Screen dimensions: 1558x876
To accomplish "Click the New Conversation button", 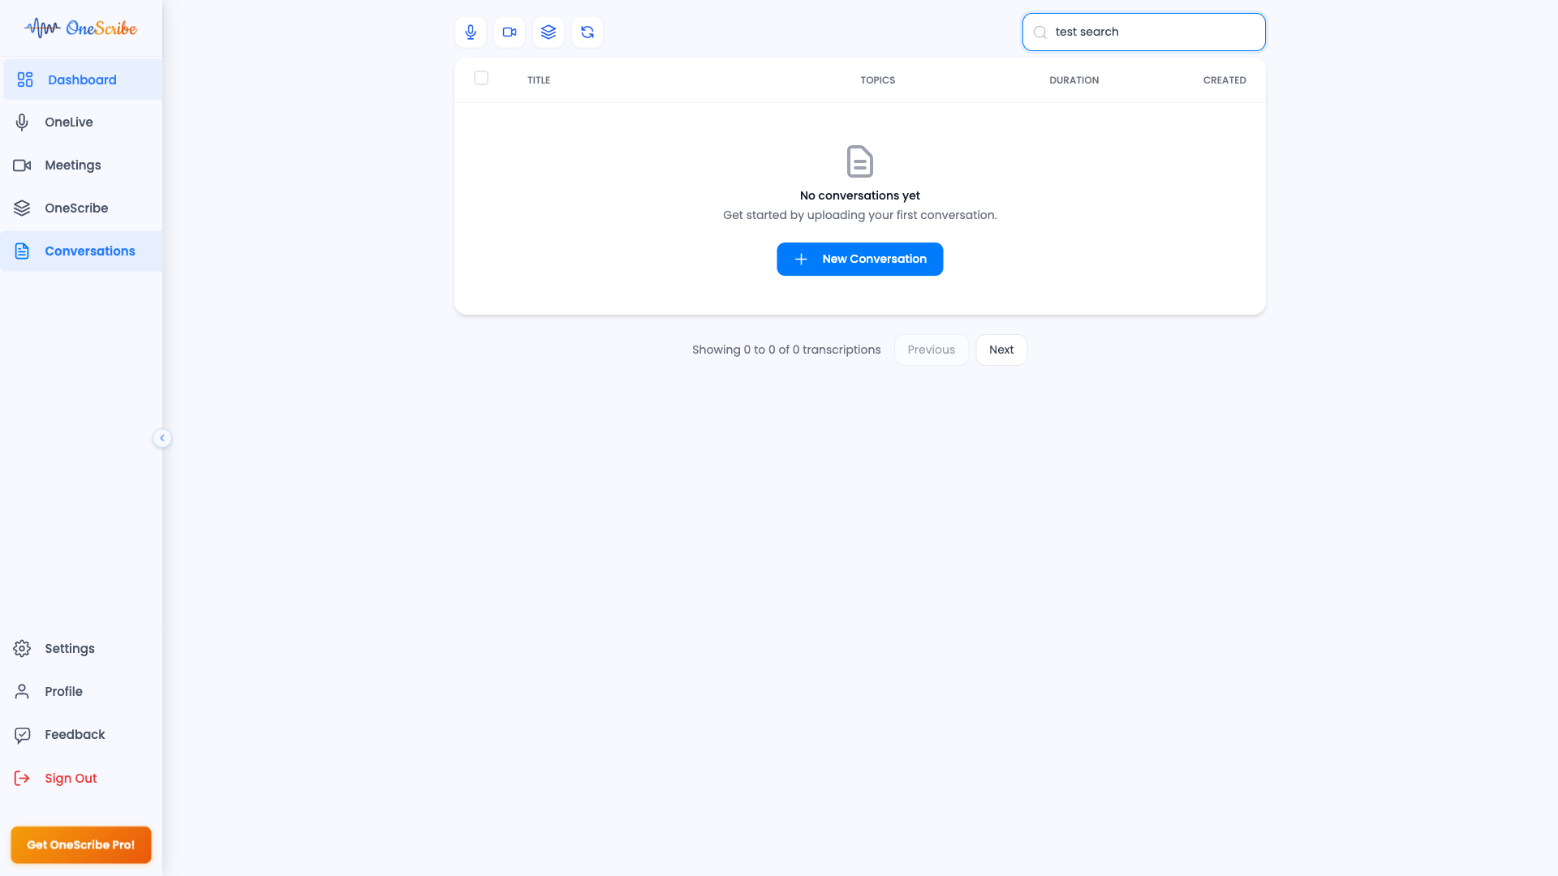I will tap(859, 260).
